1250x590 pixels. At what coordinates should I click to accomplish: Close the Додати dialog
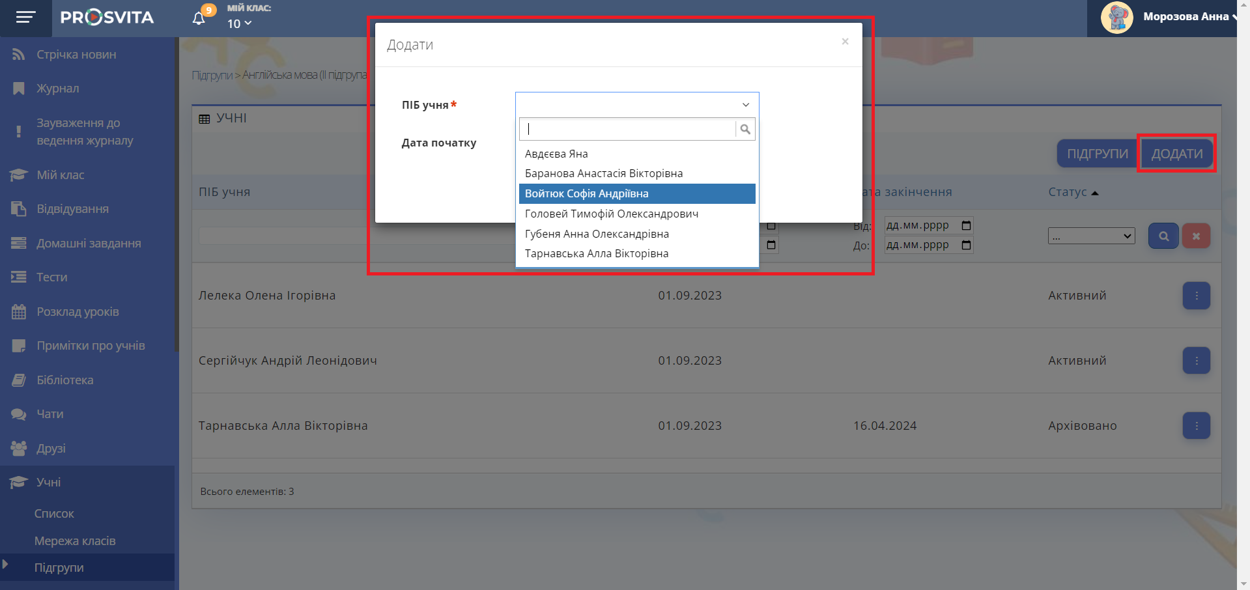tap(845, 42)
